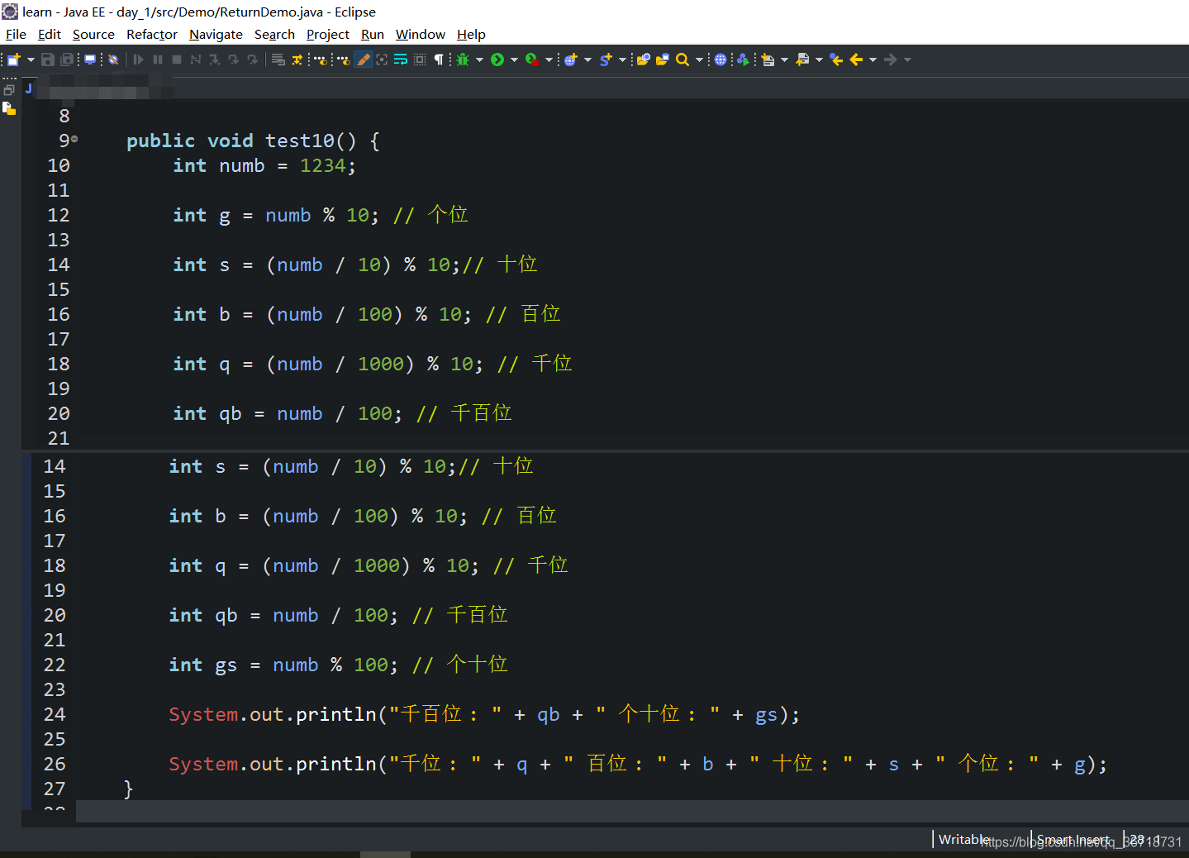Click the Terminate (stop) icon

(x=177, y=60)
